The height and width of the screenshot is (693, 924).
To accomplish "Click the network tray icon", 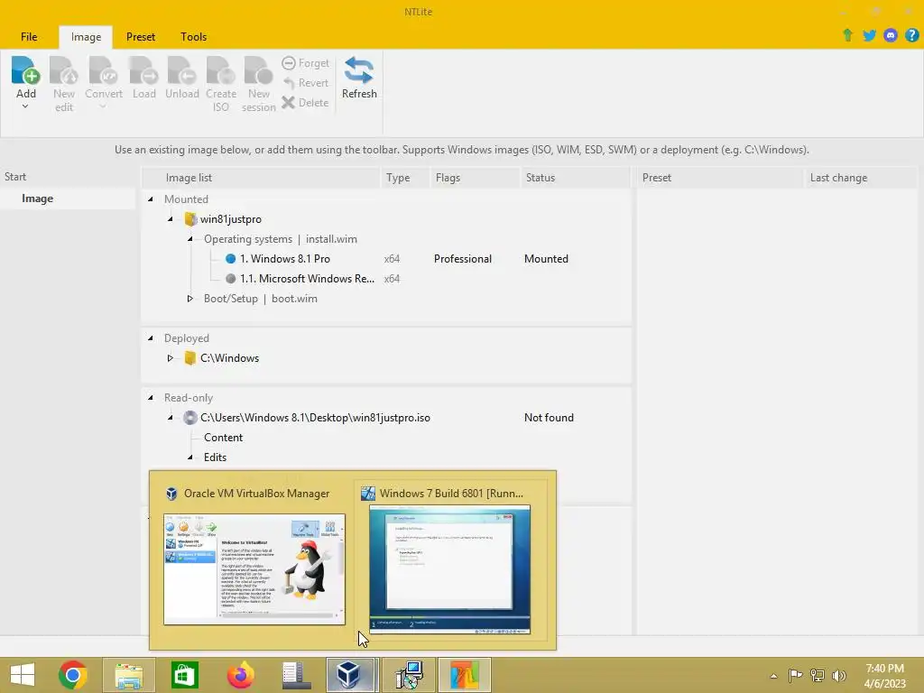I will point(818,676).
